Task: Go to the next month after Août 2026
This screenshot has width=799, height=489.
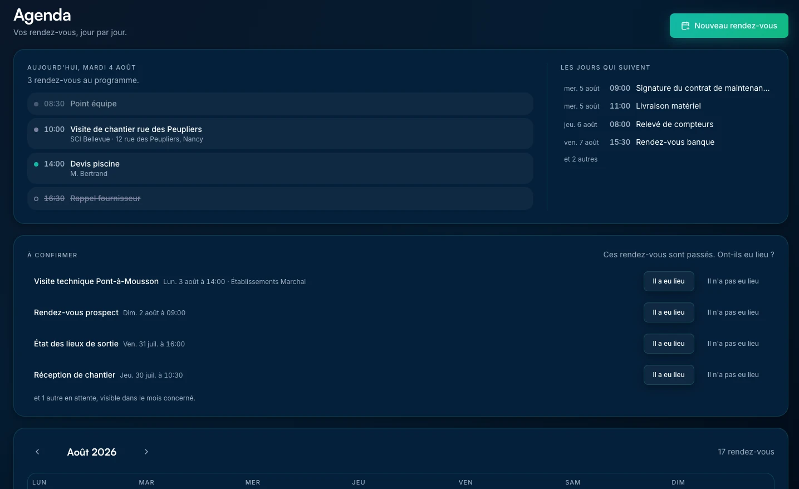Action: point(146,452)
